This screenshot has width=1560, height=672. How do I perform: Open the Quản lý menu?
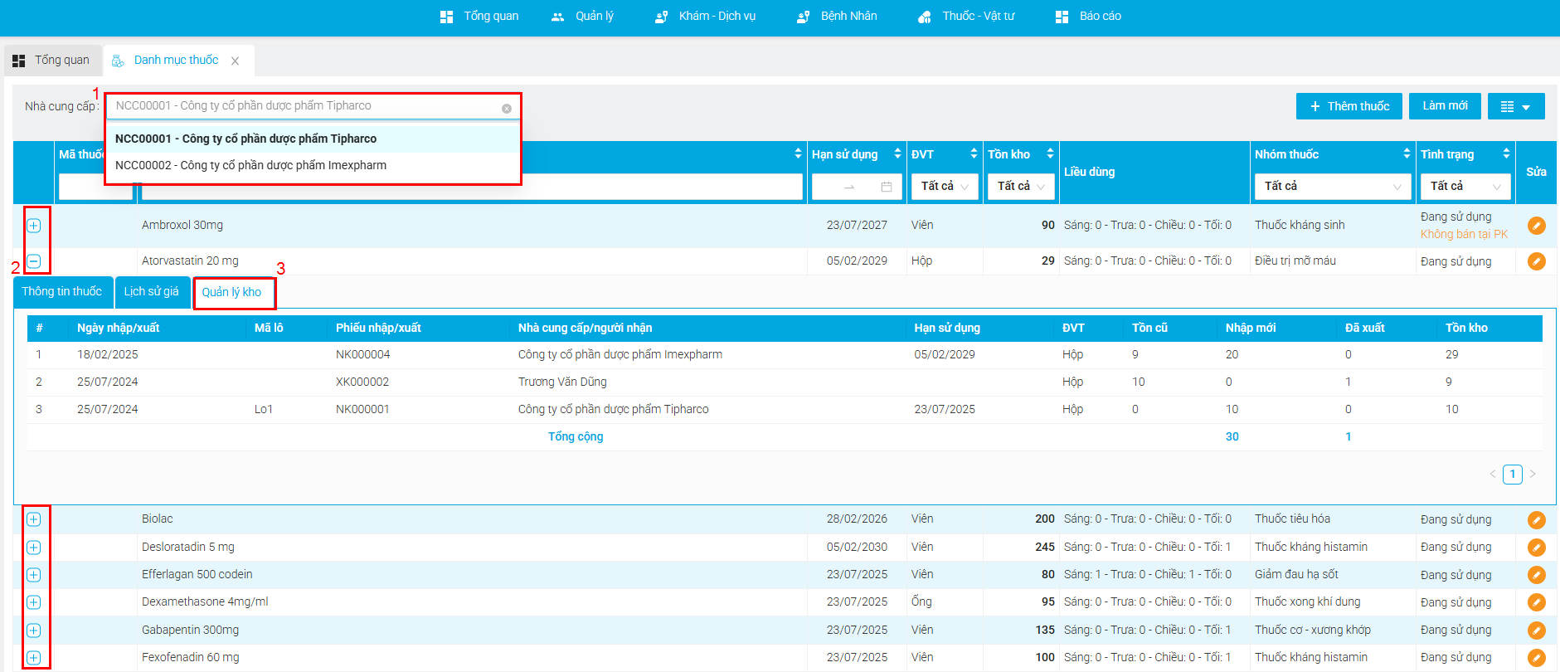583,17
